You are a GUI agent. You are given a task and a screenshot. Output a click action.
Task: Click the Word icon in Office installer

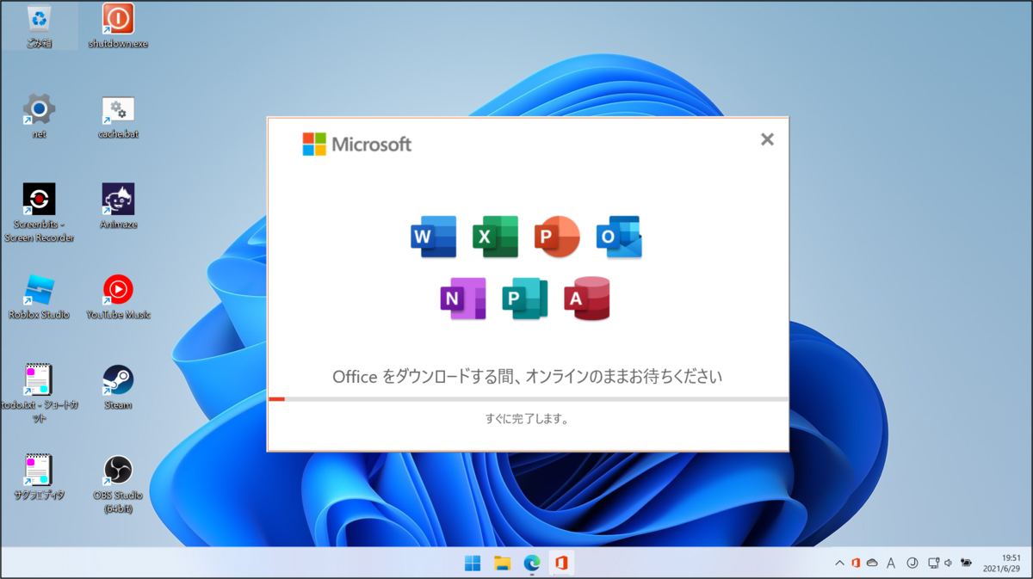433,237
